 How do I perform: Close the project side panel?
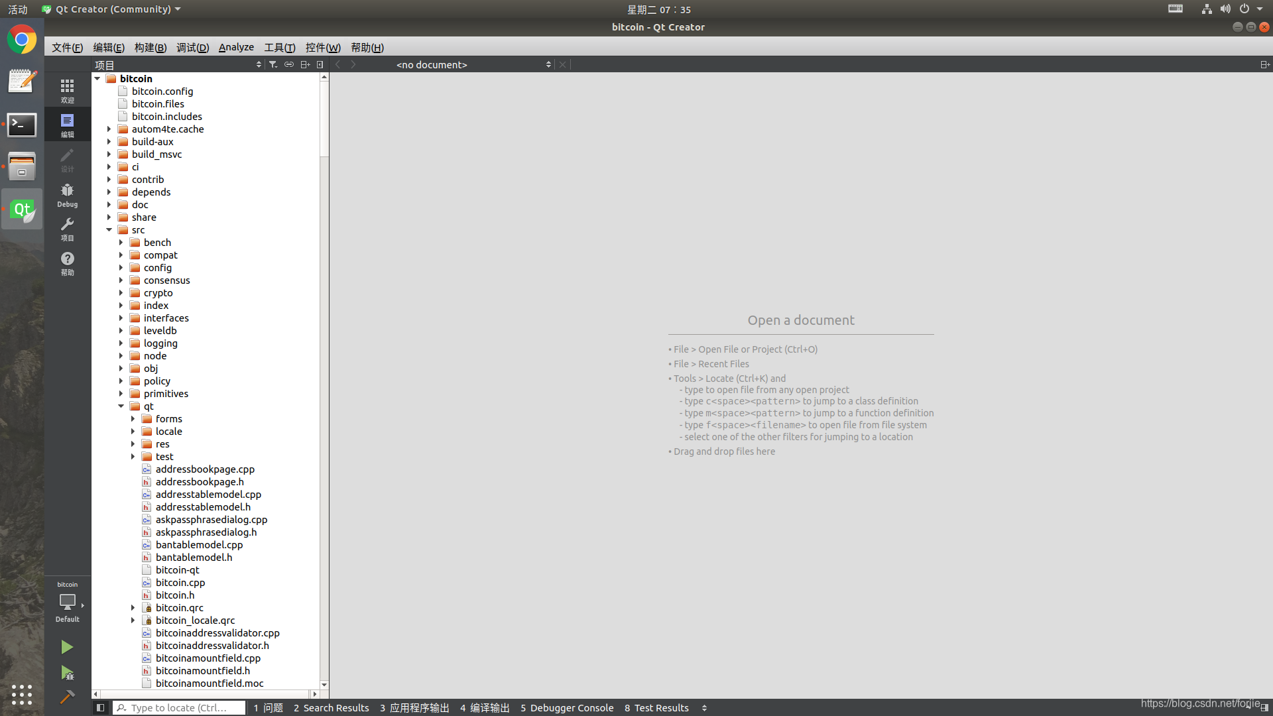pos(320,64)
